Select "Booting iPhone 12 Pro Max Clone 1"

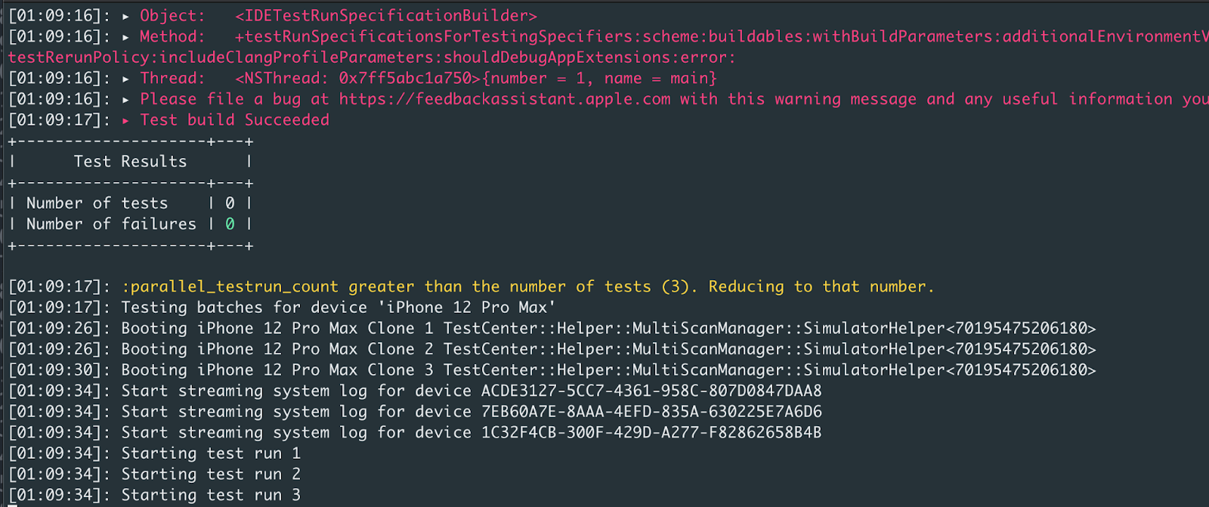coord(277,329)
